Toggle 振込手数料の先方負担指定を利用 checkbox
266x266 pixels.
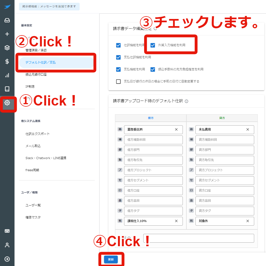coord(153,69)
